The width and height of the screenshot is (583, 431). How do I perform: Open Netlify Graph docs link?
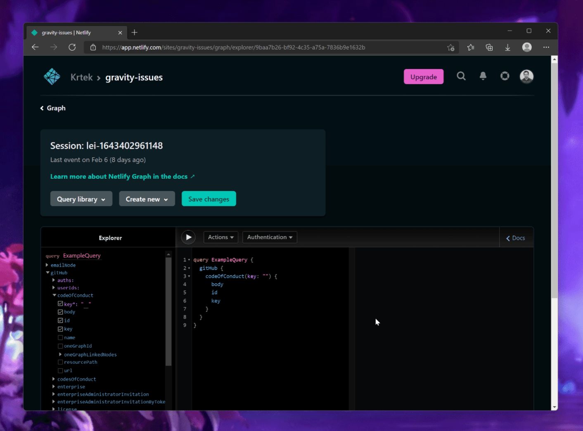[x=122, y=176]
